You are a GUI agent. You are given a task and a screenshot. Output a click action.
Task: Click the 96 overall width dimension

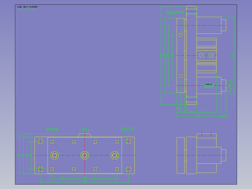click(199, 115)
